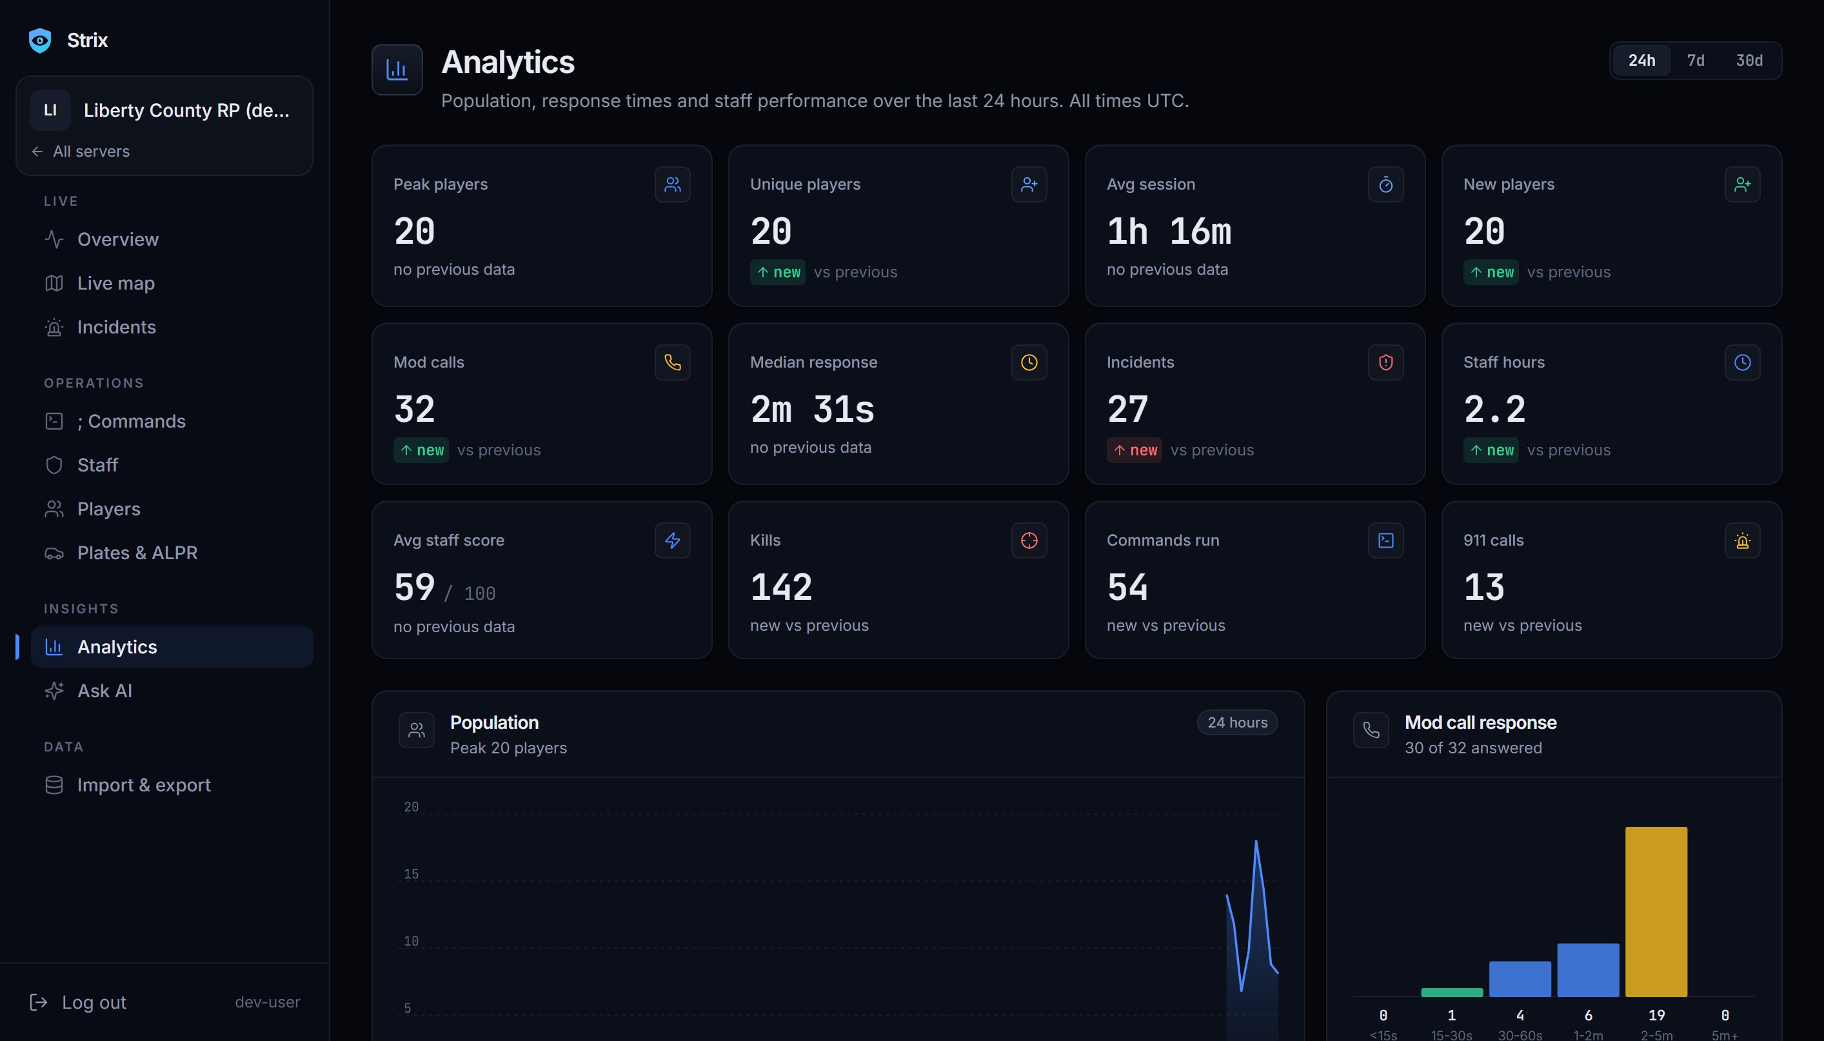Open the Ask AI page
This screenshot has width=1824, height=1041.
point(172,691)
